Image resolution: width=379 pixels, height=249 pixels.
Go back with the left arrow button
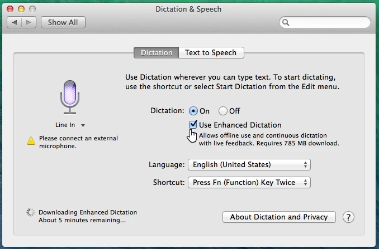point(15,22)
